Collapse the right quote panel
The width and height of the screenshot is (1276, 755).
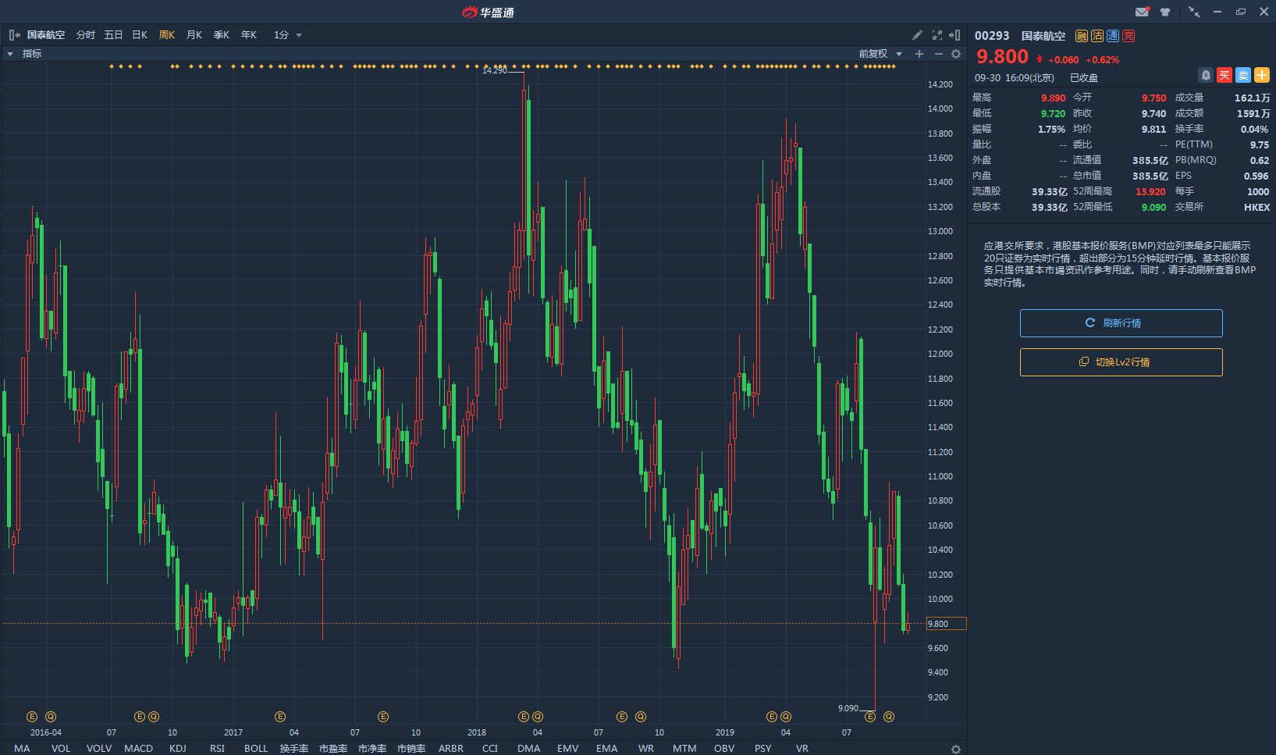point(954,35)
